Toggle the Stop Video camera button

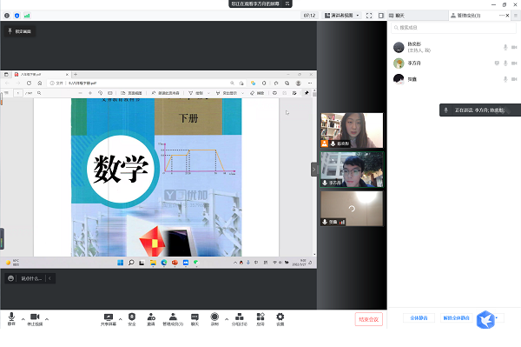coord(35,317)
